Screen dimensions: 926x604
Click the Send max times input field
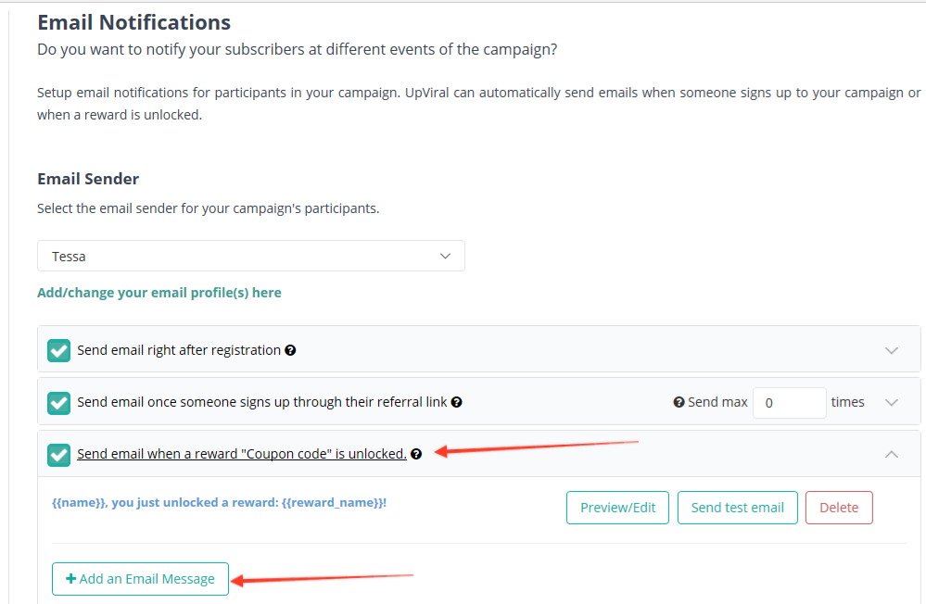[x=789, y=403]
